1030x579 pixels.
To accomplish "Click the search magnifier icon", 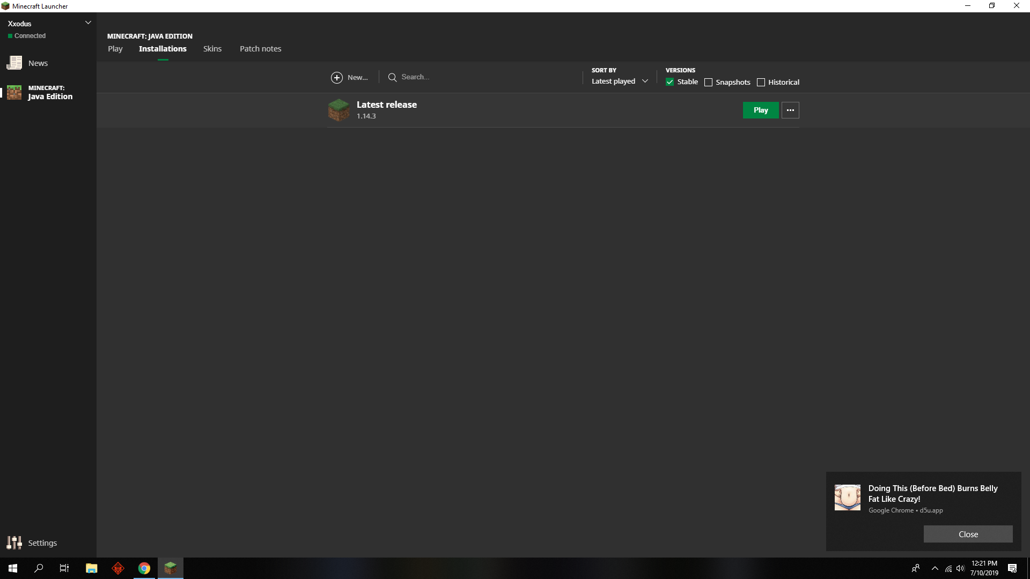I will (x=392, y=78).
